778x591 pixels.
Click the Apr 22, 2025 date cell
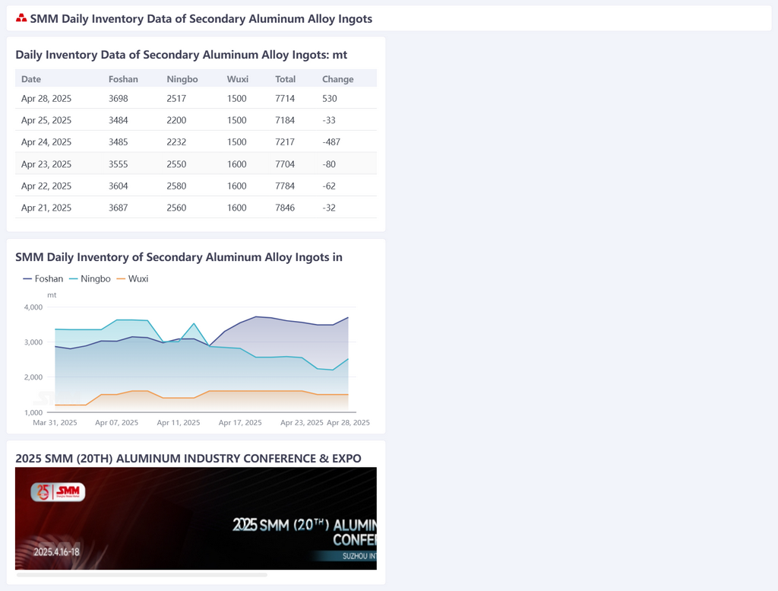[46, 186]
